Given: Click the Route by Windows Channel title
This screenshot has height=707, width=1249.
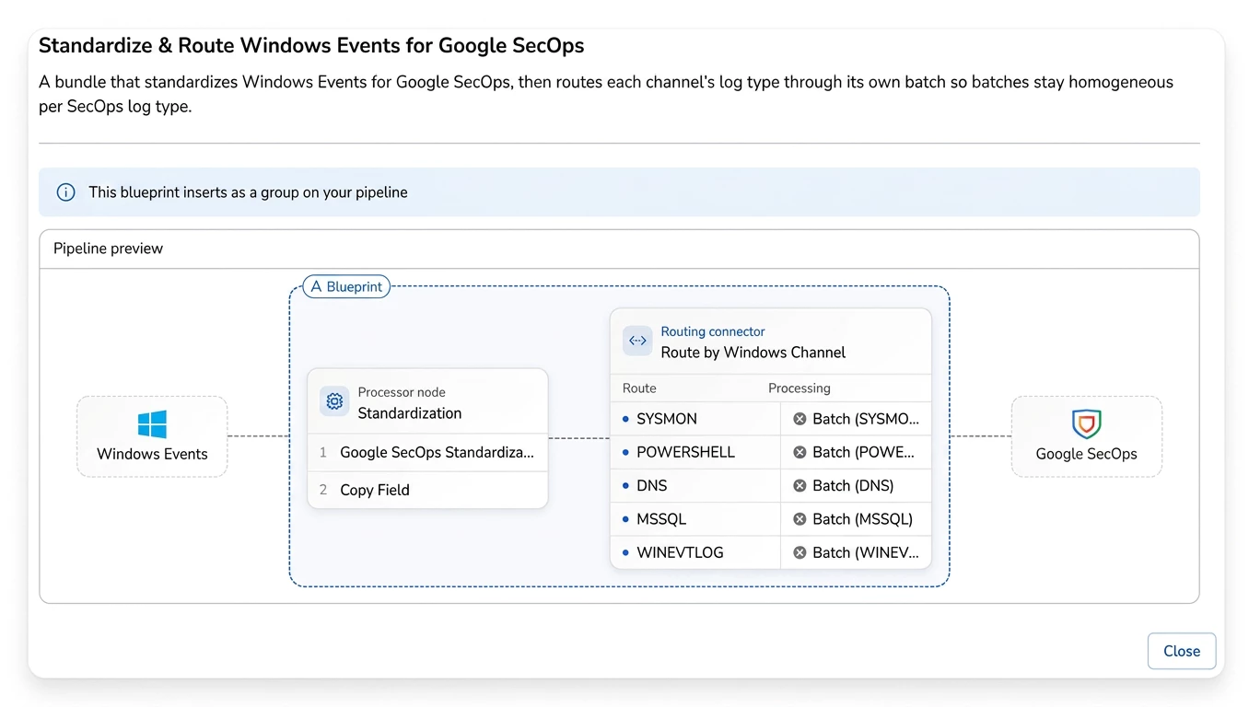Looking at the screenshot, I should (x=753, y=353).
